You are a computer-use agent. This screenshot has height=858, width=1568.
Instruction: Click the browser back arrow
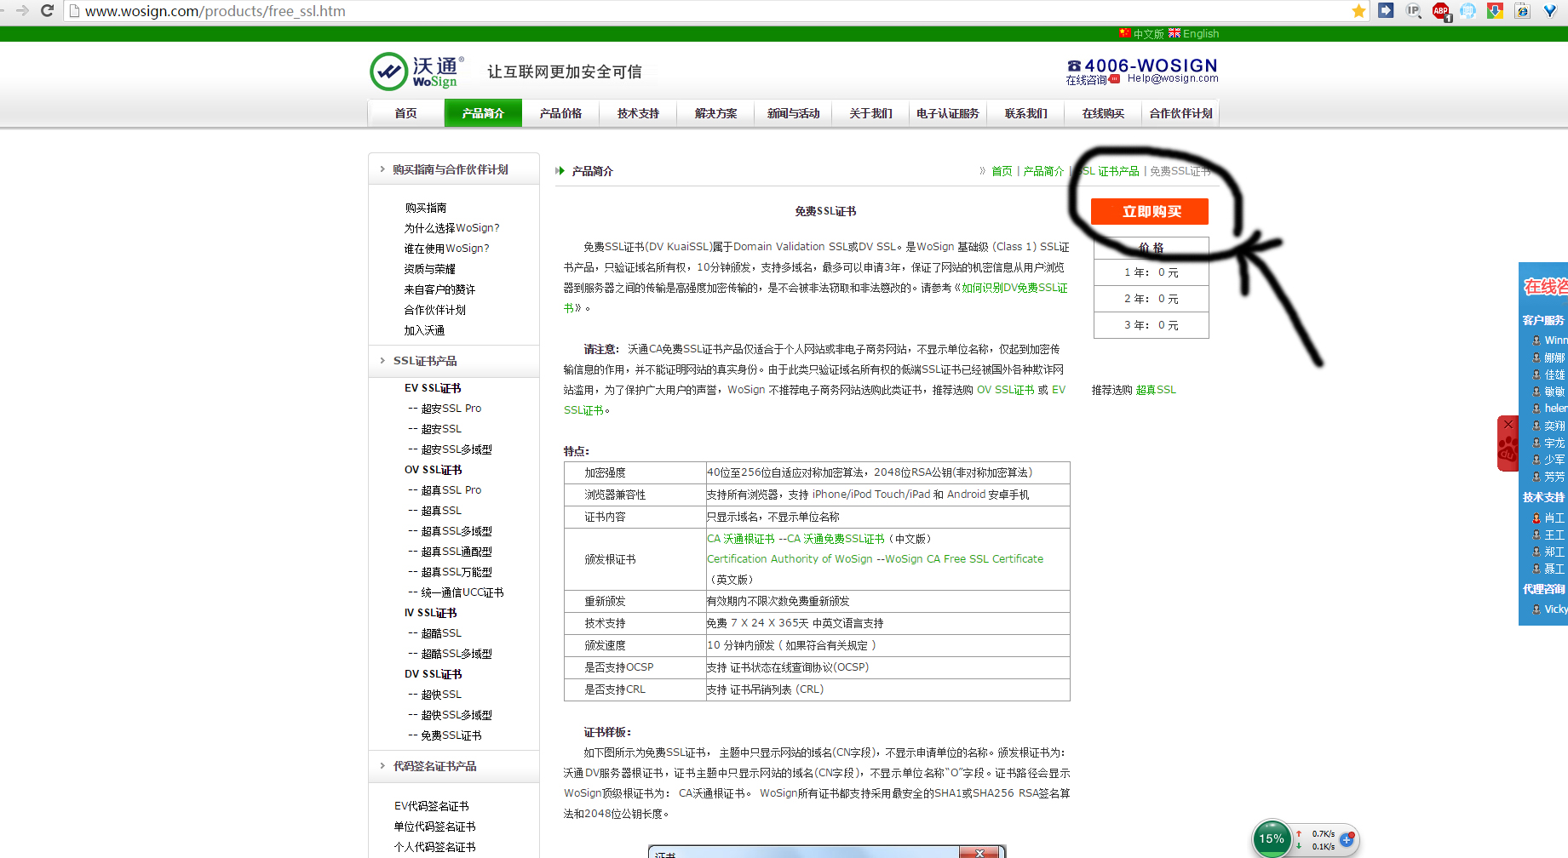tap(3, 11)
